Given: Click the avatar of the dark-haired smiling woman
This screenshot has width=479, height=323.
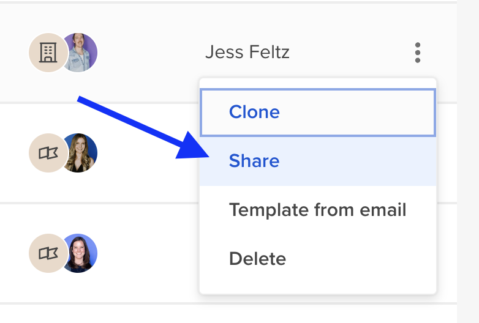Looking at the screenshot, I should (80, 253).
